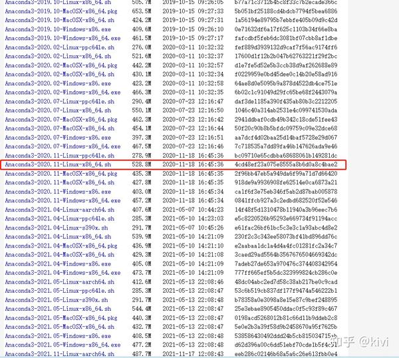Select Anaconda3-2020.11-Linux-ppc64le.sh link

point(60,156)
